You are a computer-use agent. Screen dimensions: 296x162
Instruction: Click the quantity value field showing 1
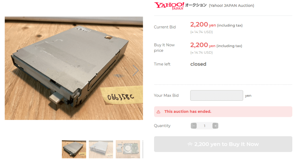coord(204,126)
